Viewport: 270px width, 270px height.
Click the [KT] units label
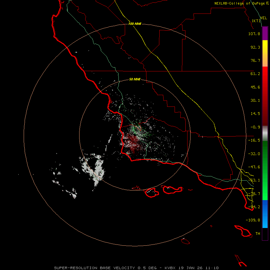tap(256, 21)
